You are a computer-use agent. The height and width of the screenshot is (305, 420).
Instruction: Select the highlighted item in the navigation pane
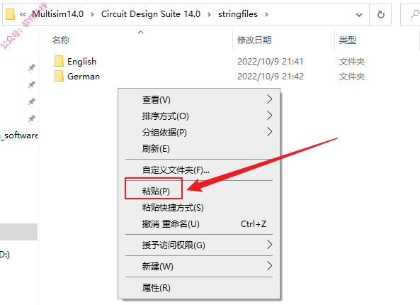(x=18, y=232)
